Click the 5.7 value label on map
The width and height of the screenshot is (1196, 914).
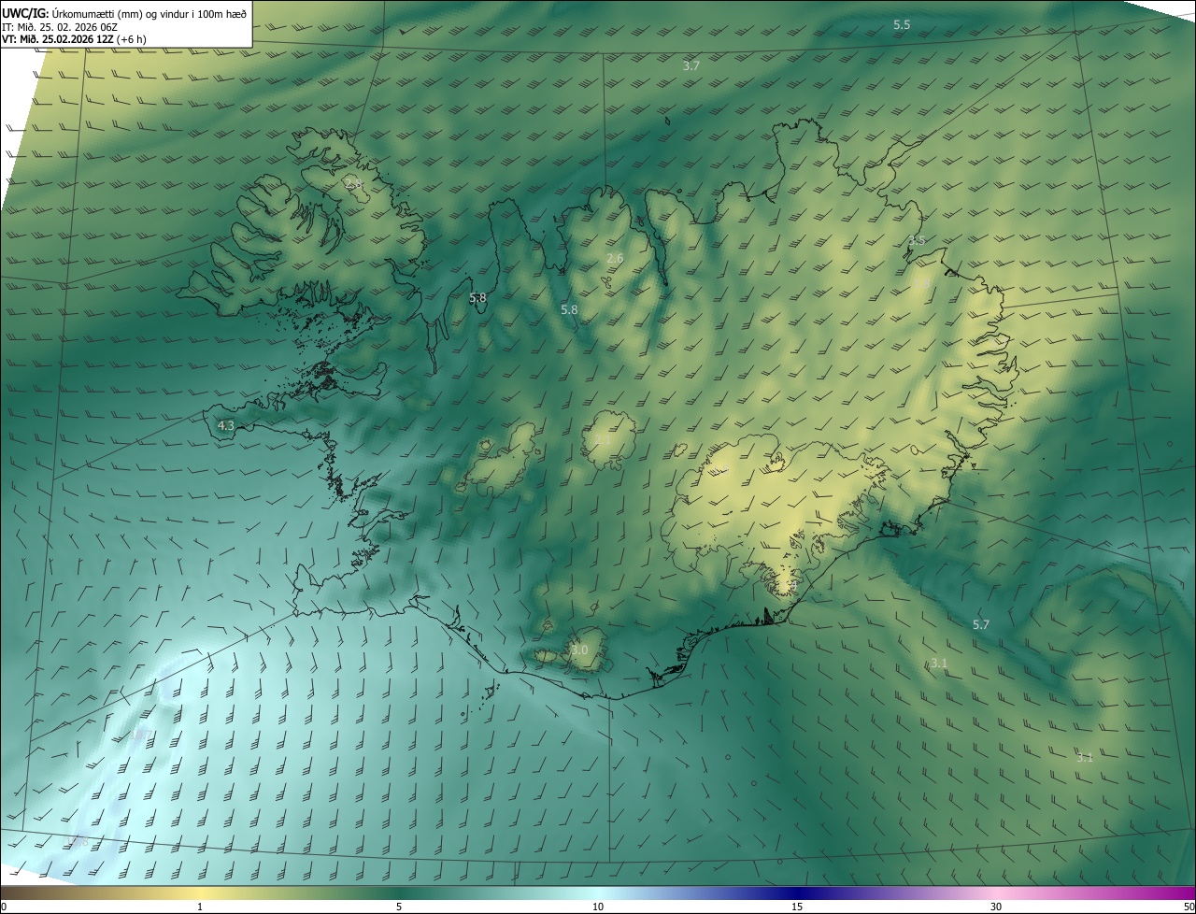pos(980,624)
